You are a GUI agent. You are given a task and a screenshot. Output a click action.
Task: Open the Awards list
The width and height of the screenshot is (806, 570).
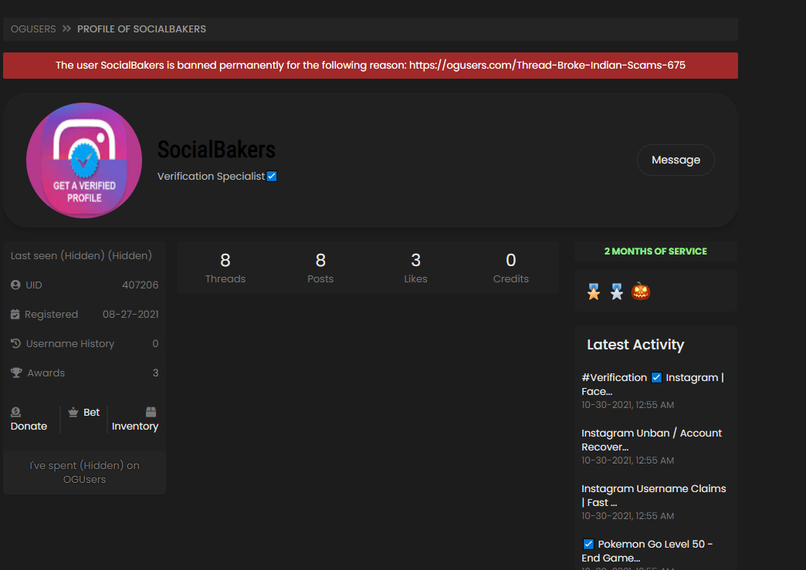[46, 373]
